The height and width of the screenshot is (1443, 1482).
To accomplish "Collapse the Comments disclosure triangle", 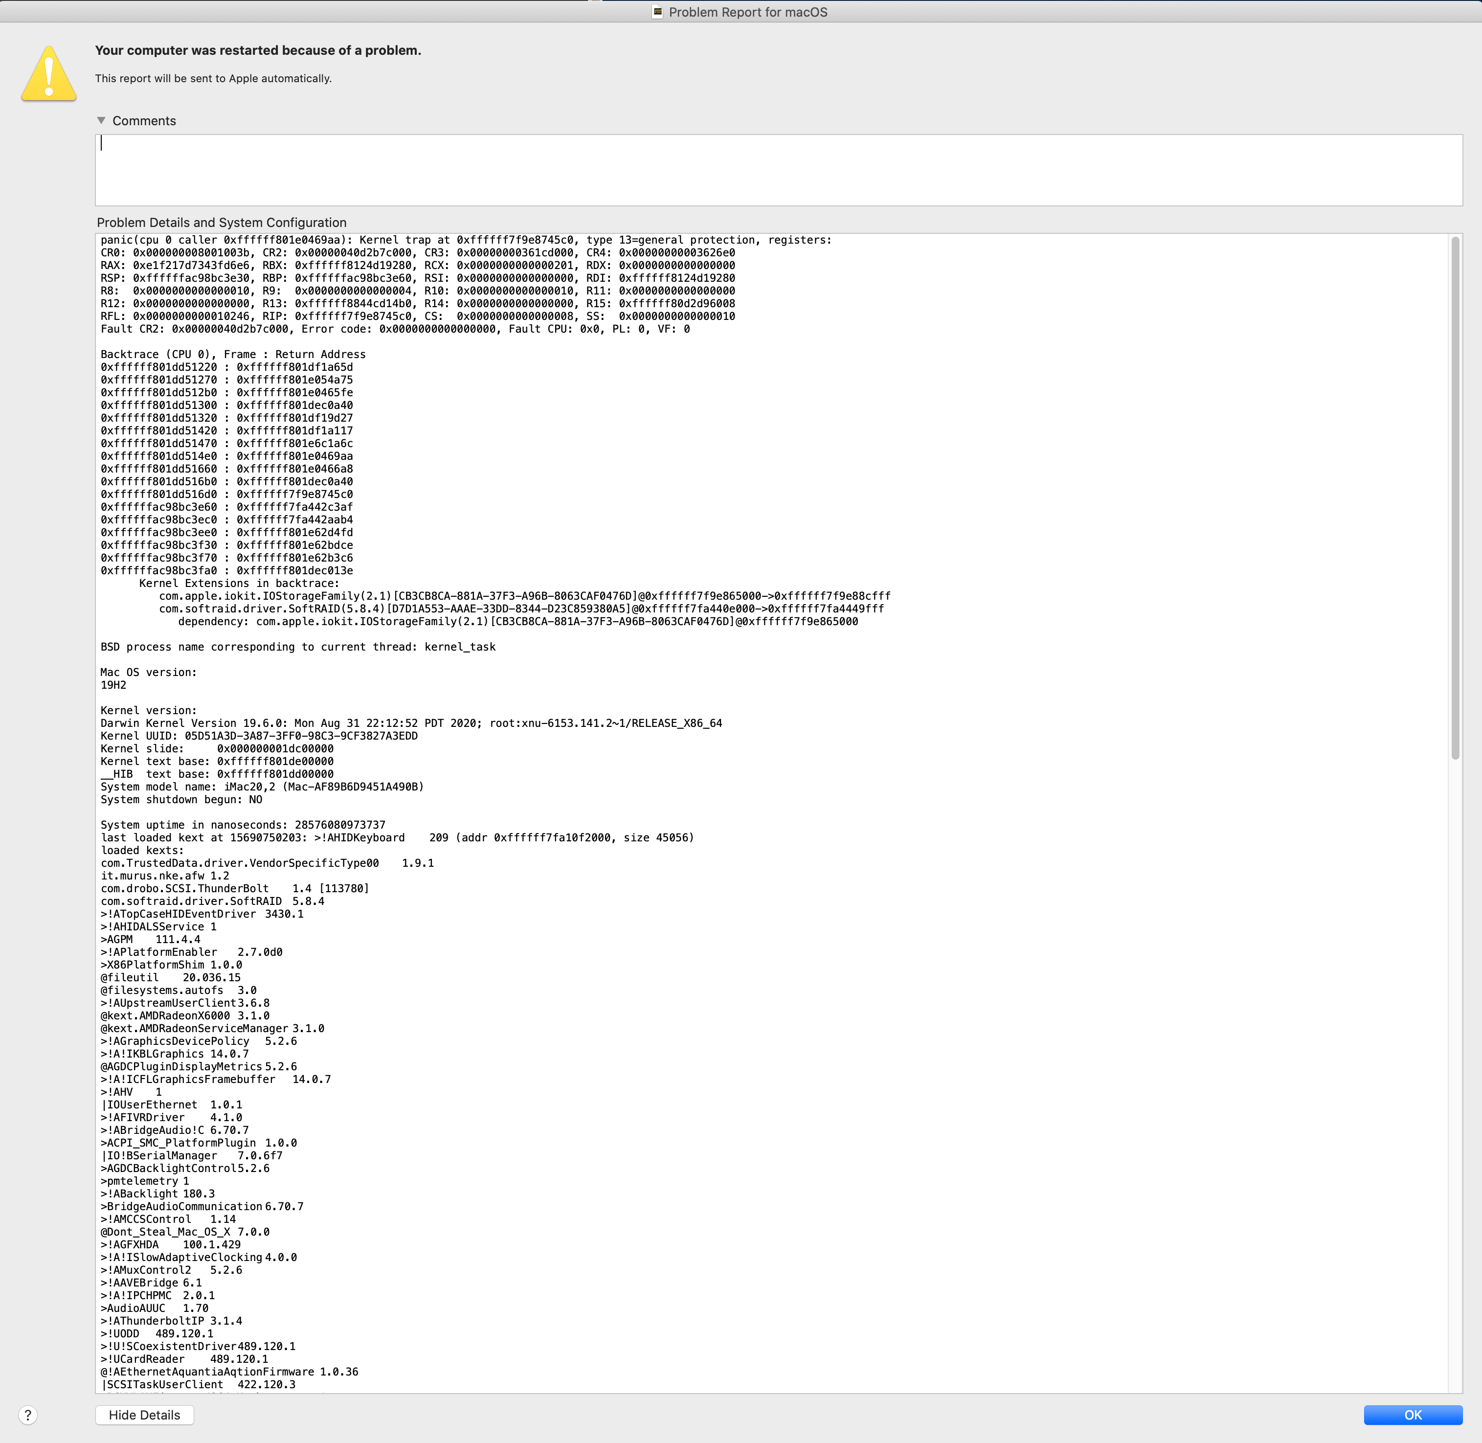I will click(x=102, y=120).
